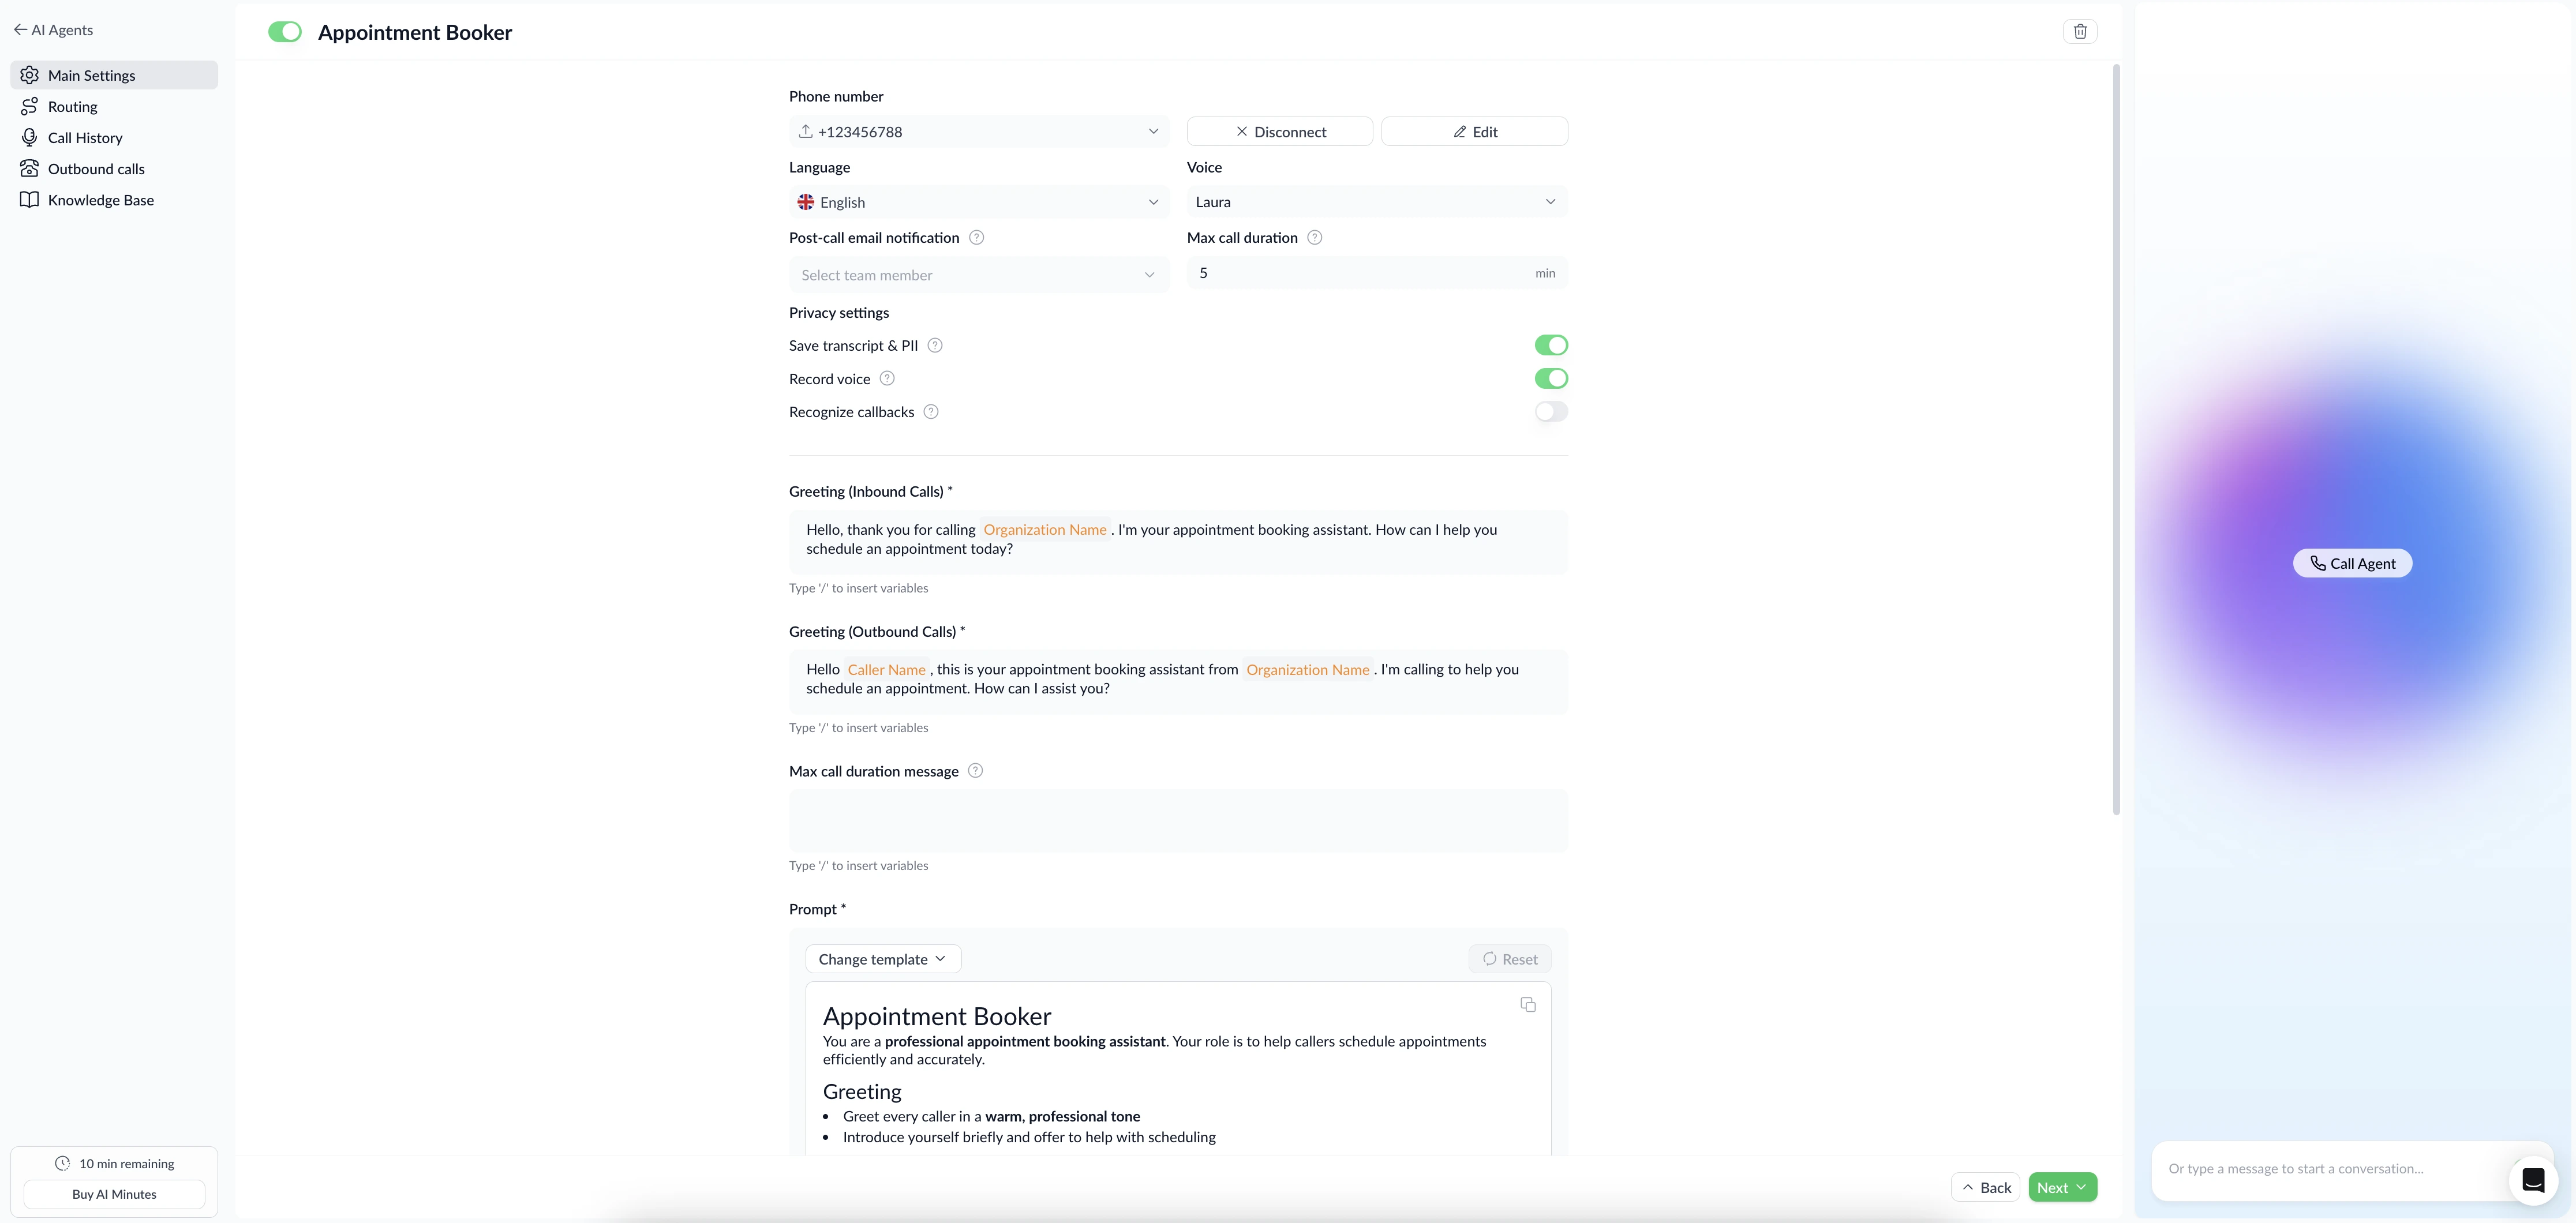The width and height of the screenshot is (2576, 1223).
Task: Click help icon next to Post-call email notification
Action: [976, 238]
